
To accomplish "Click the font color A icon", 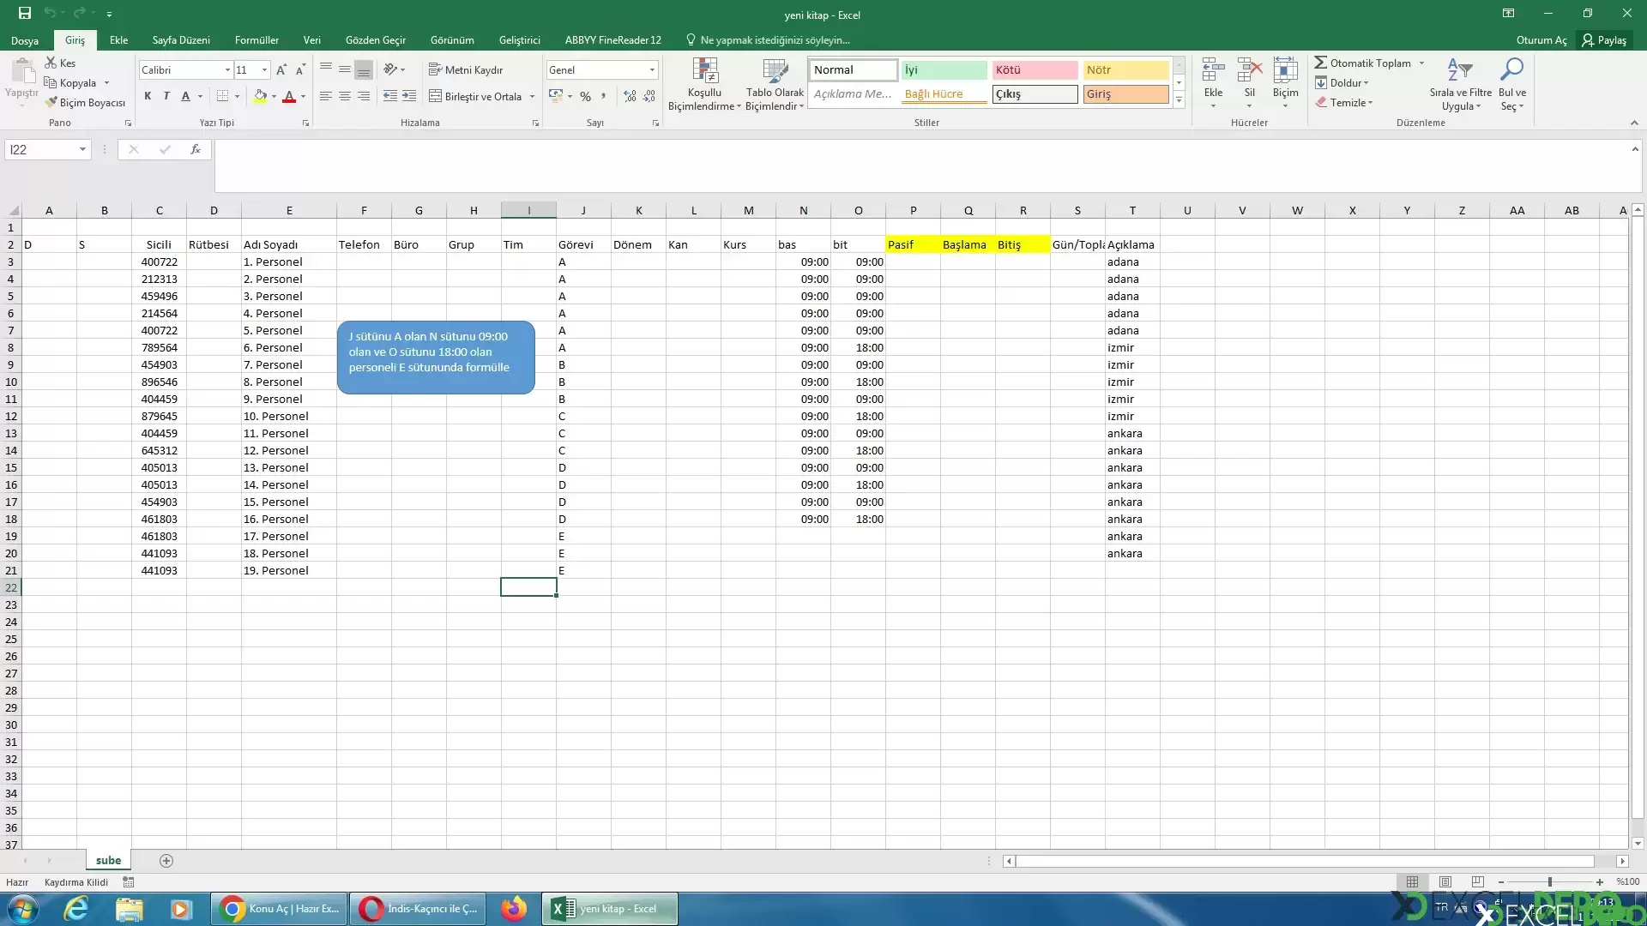I will [289, 96].
